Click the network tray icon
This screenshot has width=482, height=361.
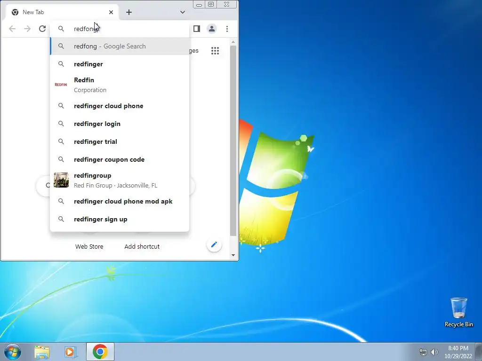point(423,352)
